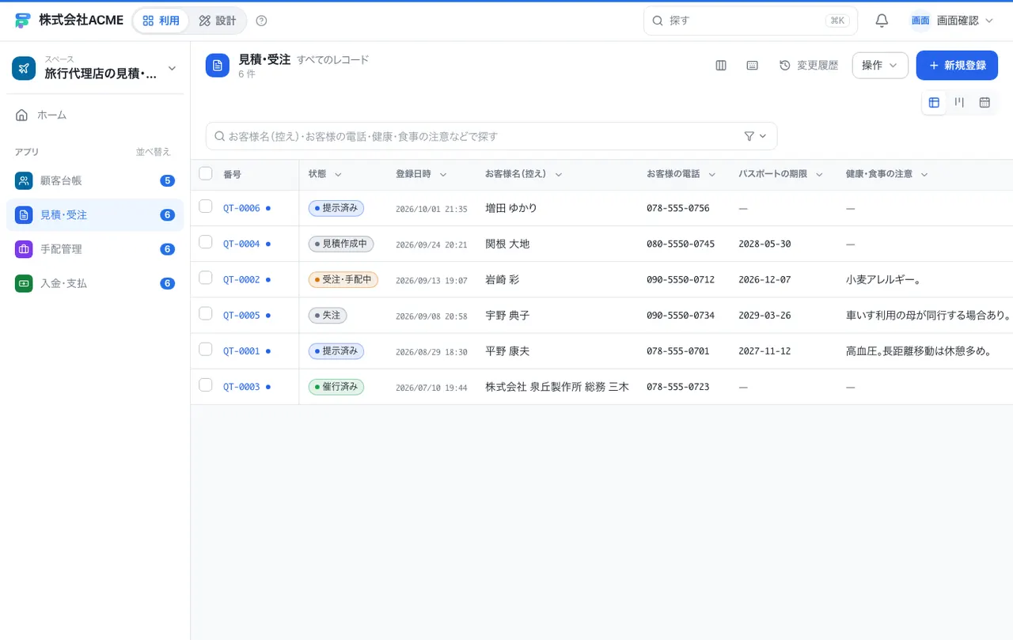Click the 手配管理 app icon
This screenshot has width=1013, height=640.
(24, 249)
